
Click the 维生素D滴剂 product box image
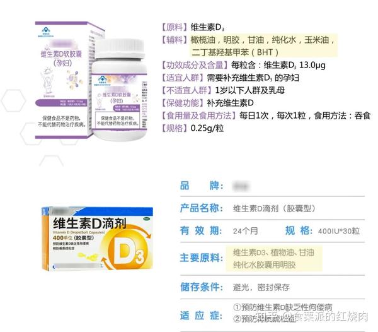tap(97, 238)
